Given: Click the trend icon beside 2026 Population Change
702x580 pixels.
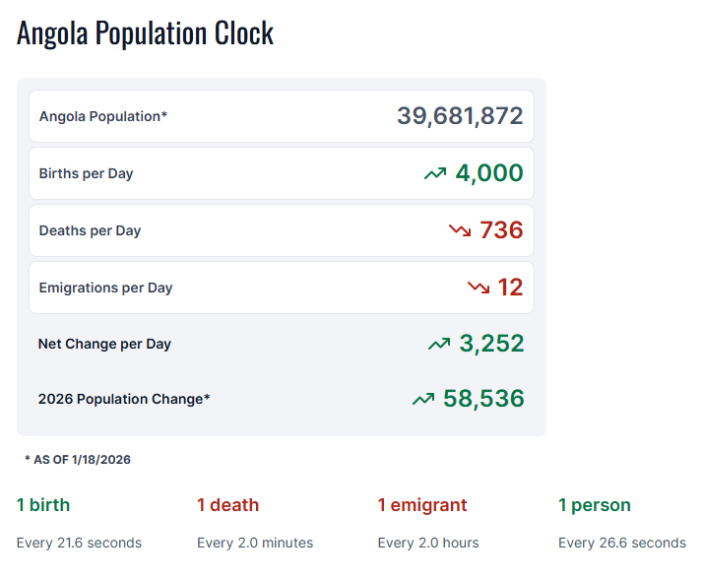Looking at the screenshot, I should (x=423, y=400).
